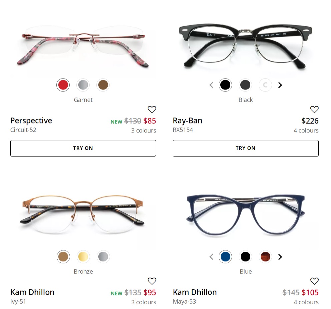Click Try On for Ray-Ban RX5154
This screenshot has width=331, height=309.
click(246, 148)
